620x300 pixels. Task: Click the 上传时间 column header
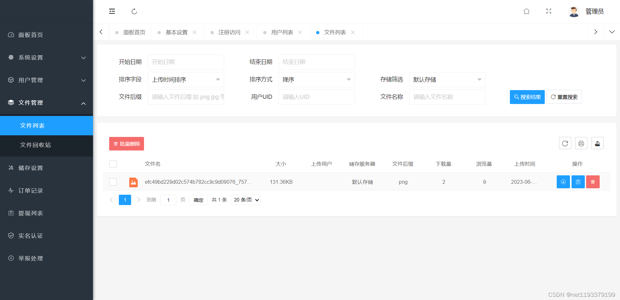(x=525, y=164)
